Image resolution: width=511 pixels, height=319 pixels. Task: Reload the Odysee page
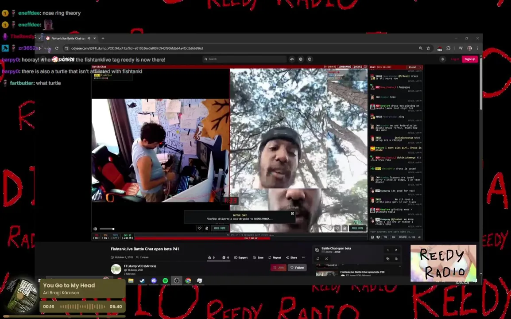click(57, 48)
